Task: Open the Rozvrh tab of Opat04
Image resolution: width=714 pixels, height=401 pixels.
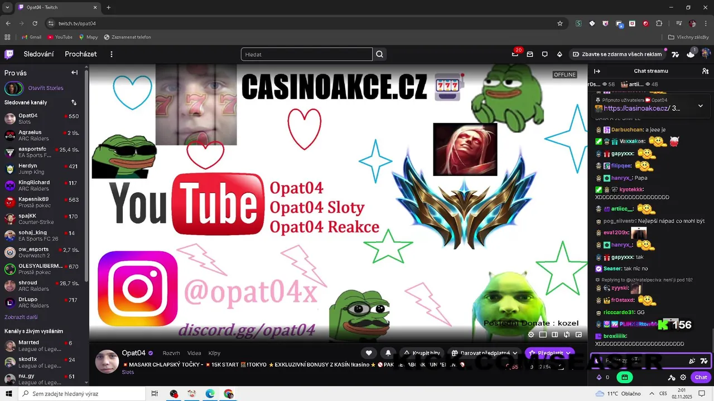Action: 171,353
